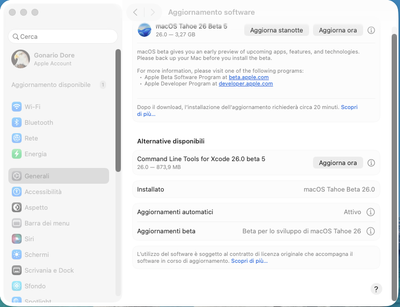The width and height of the screenshot is (400, 307).
Task: Click 26.0 — 3,27 GB size text
Action: pyautogui.click(x=175, y=34)
